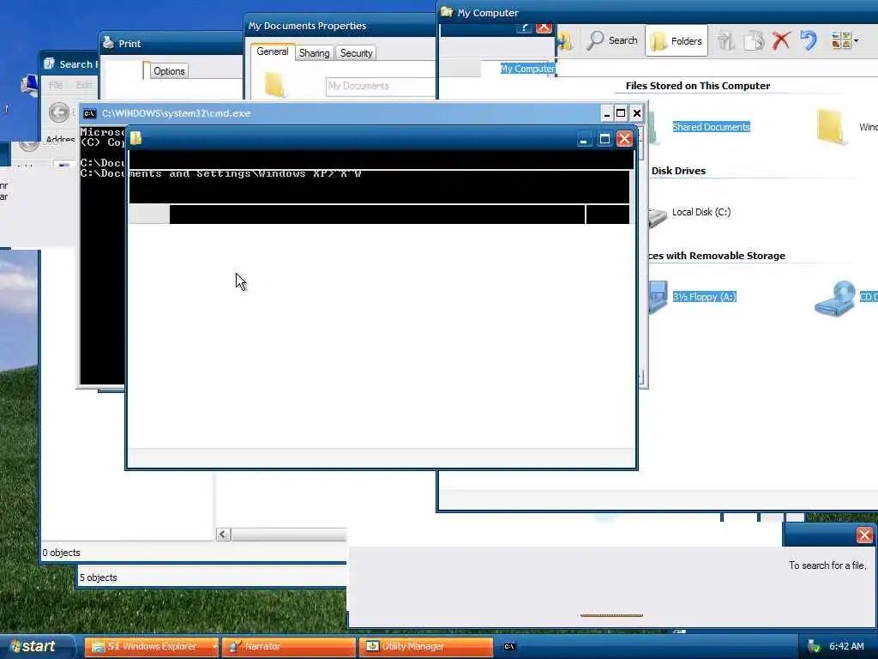This screenshot has height=659, width=878.
Task: Click the Narrator taskbar button
Action: 288,647
